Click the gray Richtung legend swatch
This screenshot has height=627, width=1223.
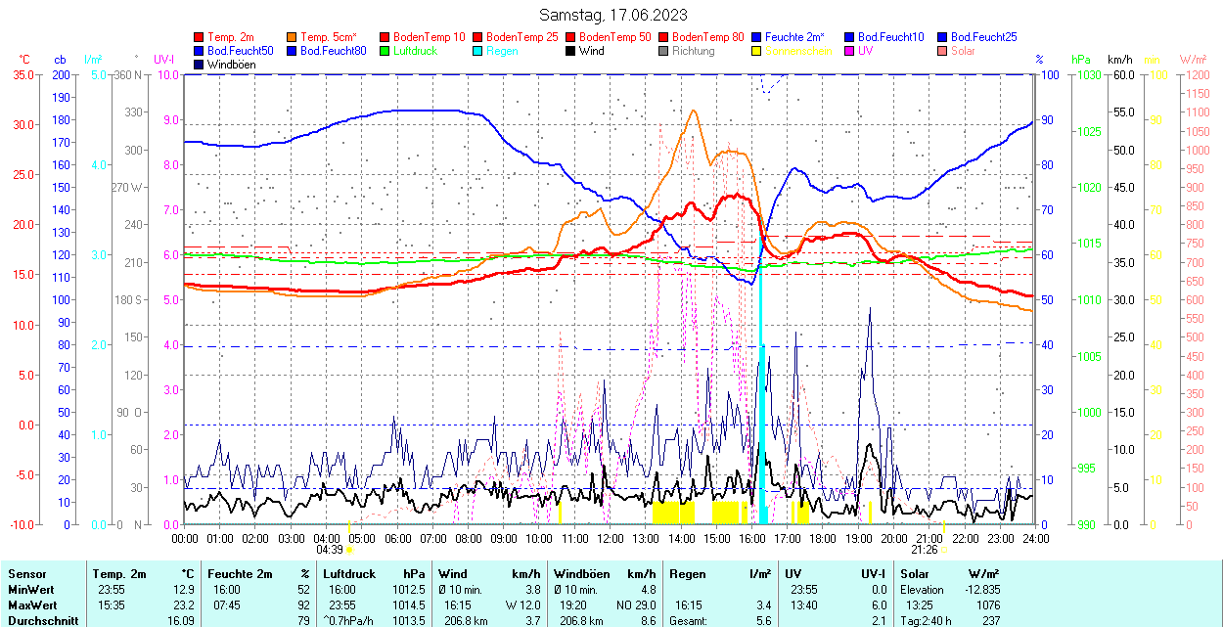[664, 51]
